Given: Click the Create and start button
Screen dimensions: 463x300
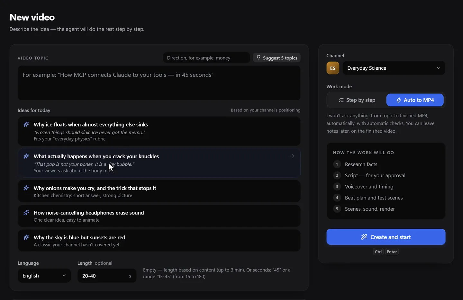Looking at the screenshot, I should (386, 237).
